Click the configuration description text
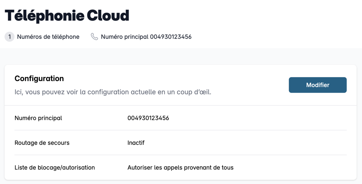The image size is (362, 184). pyautogui.click(x=113, y=92)
